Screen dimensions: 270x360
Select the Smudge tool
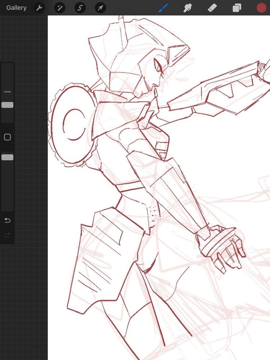coord(188,8)
